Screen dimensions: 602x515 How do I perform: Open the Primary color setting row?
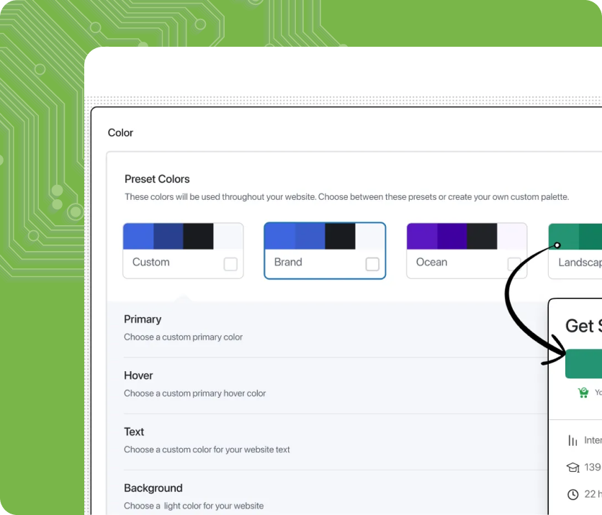tap(324, 328)
